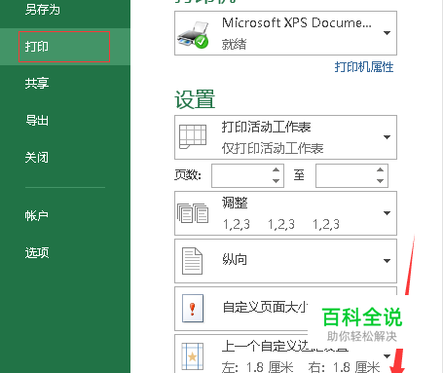Click the collated pages icon

193,213
